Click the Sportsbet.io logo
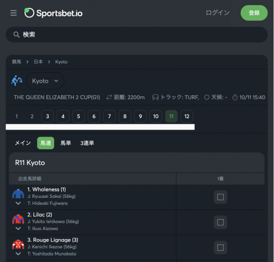Viewport: 274px width, 262px height. coord(53,13)
